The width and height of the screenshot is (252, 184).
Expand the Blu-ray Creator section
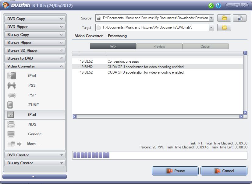click(35, 163)
